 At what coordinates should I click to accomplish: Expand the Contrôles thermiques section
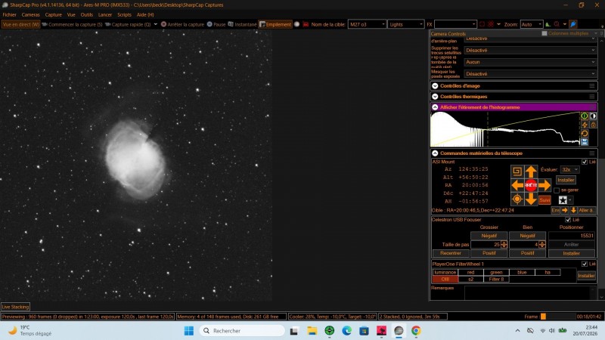435,97
